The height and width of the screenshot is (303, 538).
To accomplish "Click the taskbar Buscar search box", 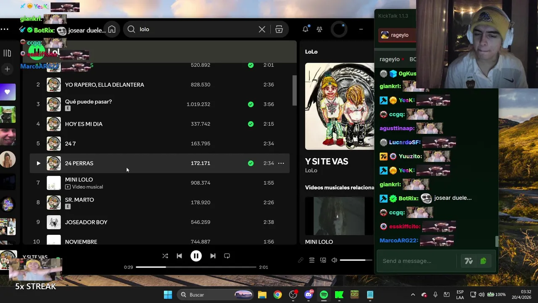I will coord(216,295).
